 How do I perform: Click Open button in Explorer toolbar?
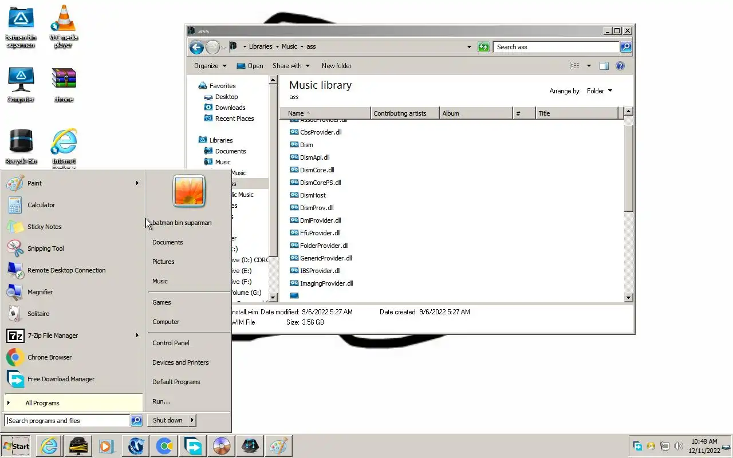[x=250, y=66]
